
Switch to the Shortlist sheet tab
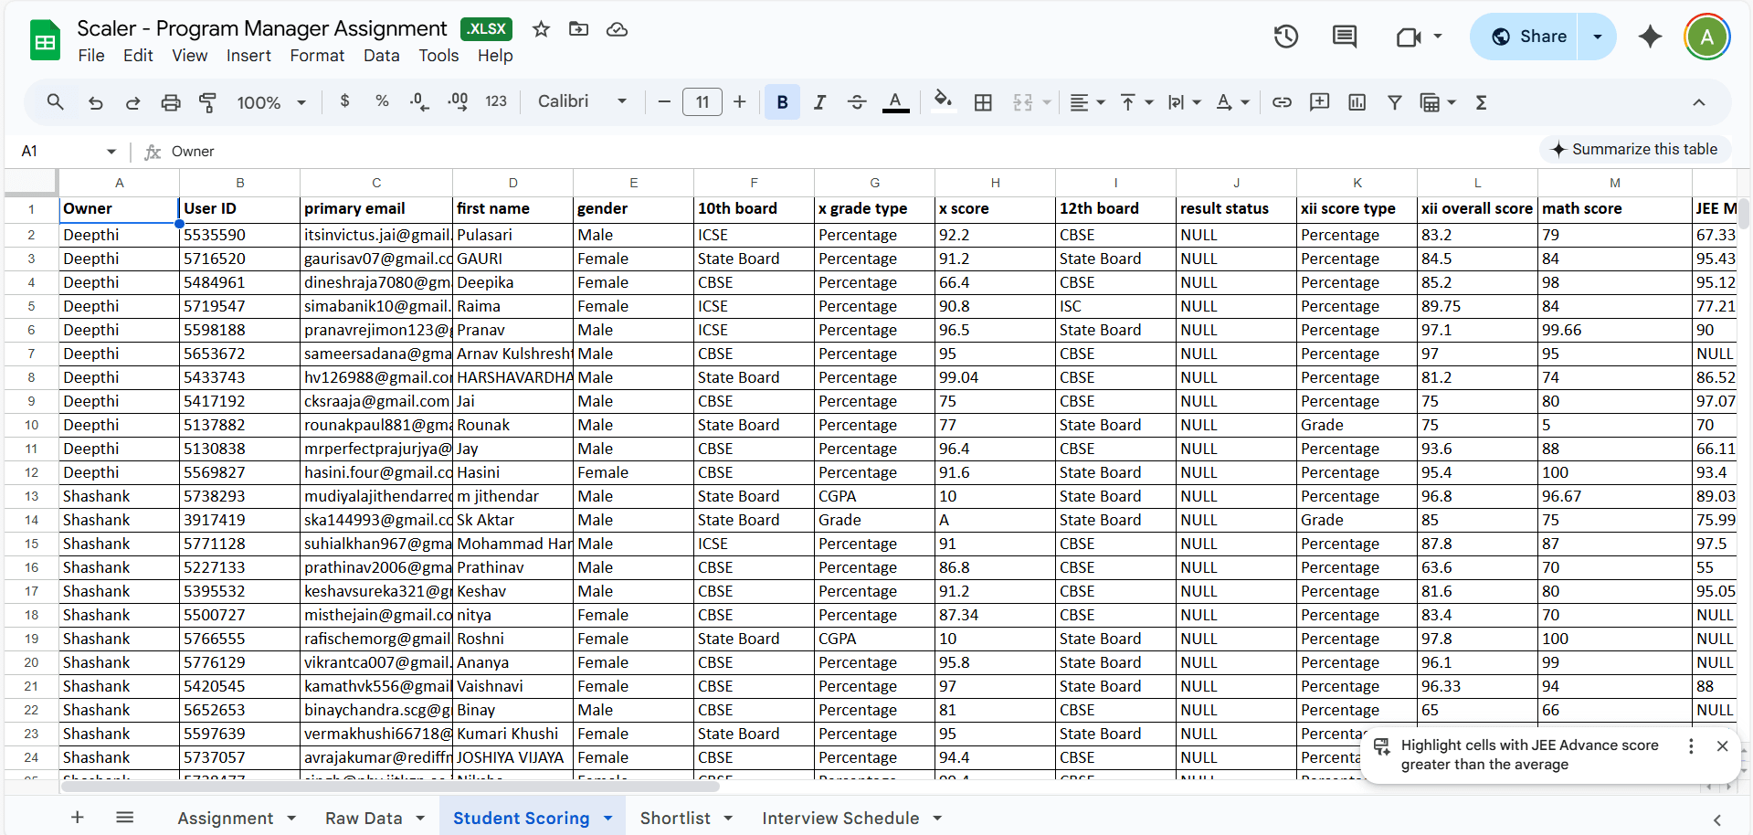coord(674,819)
